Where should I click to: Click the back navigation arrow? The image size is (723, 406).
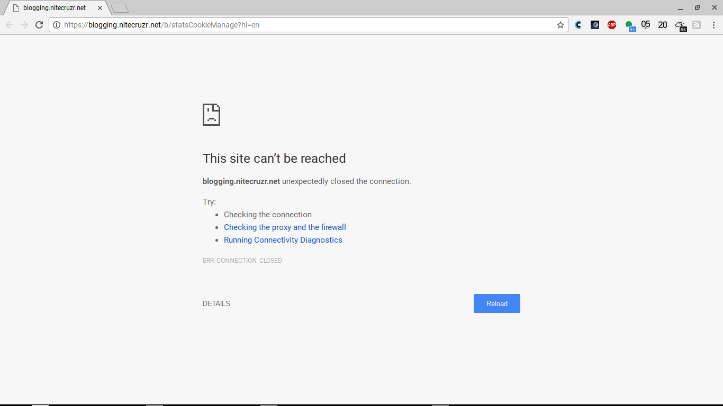point(9,25)
